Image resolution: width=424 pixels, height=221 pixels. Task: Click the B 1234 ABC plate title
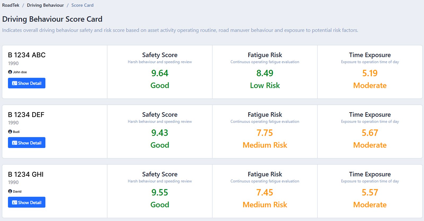[27, 55]
